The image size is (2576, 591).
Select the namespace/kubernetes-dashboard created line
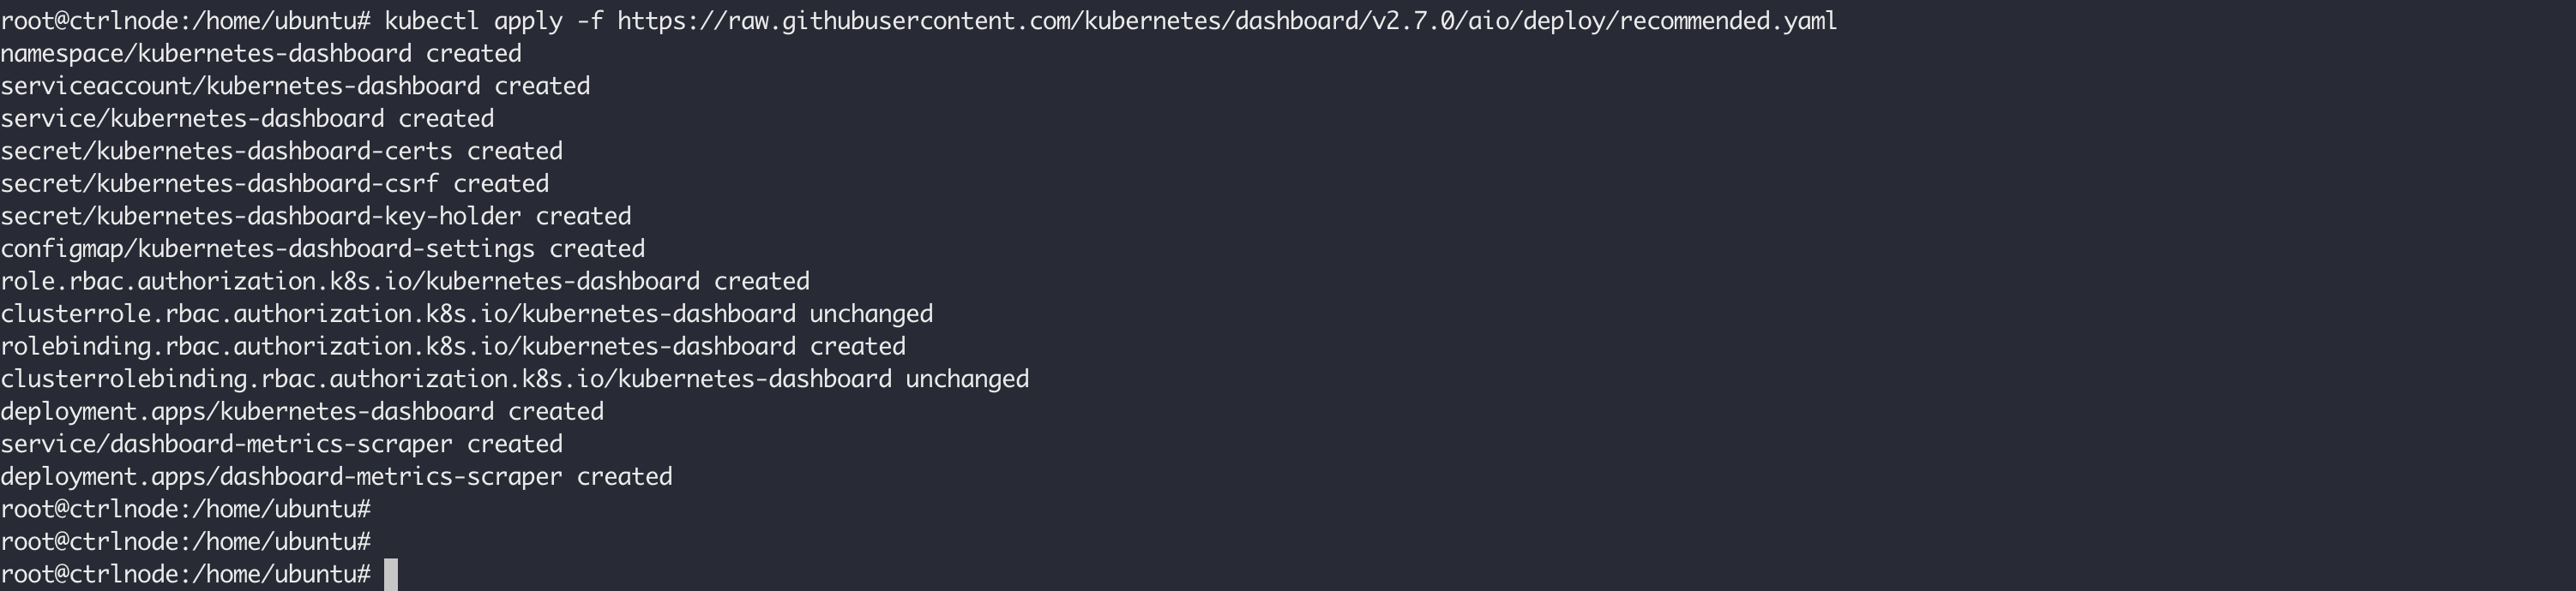click(x=261, y=54)
